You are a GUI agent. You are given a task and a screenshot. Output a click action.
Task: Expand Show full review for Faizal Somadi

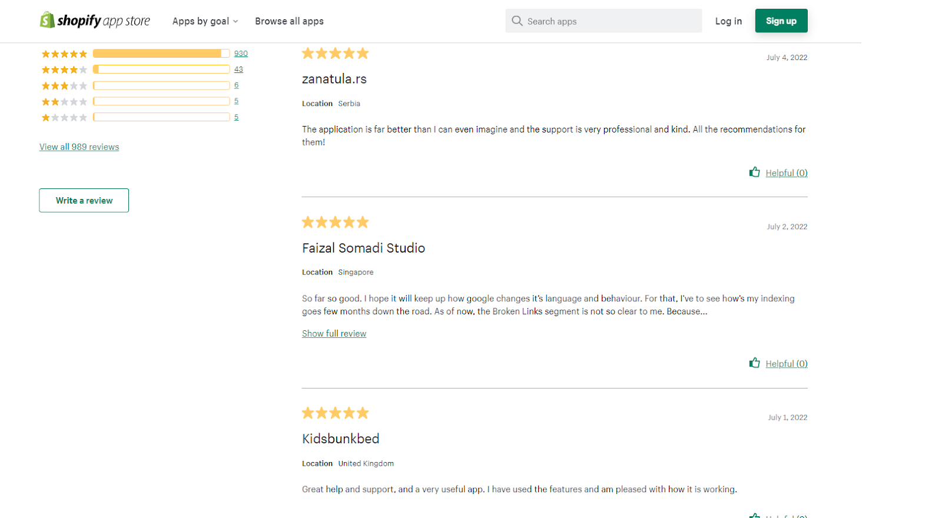click(334, 334)
